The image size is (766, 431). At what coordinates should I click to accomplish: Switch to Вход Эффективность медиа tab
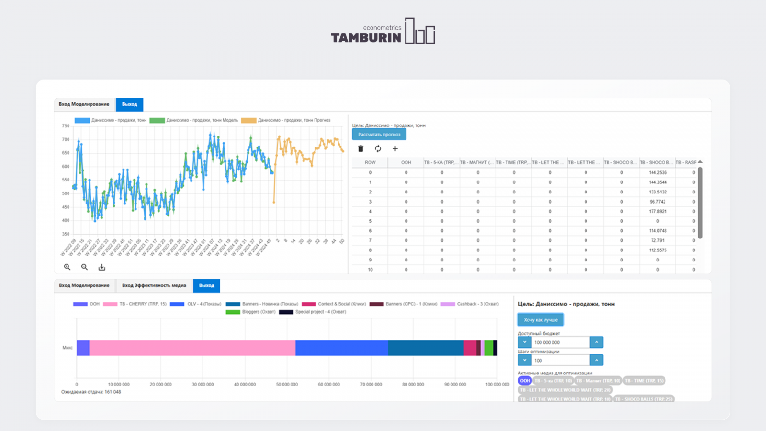(x=154, y=285)
